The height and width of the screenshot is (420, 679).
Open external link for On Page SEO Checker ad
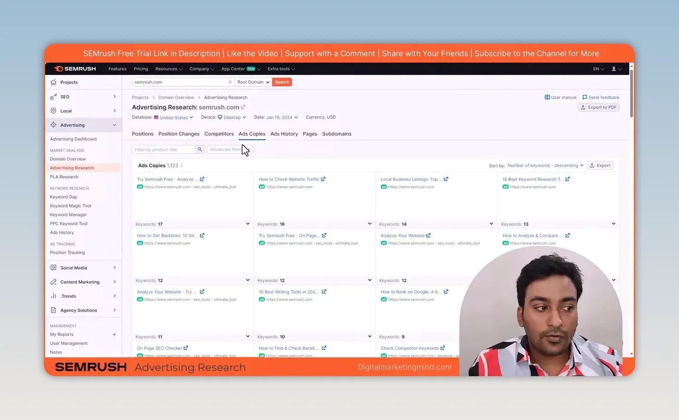(186, 348)
